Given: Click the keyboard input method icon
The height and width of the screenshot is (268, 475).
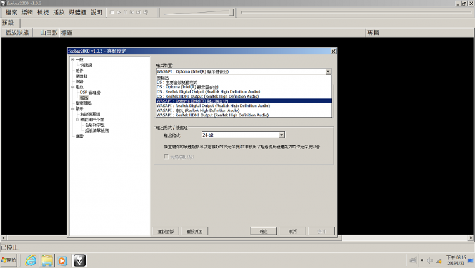Looking at the screenshot, I should [x=413, y=260].
